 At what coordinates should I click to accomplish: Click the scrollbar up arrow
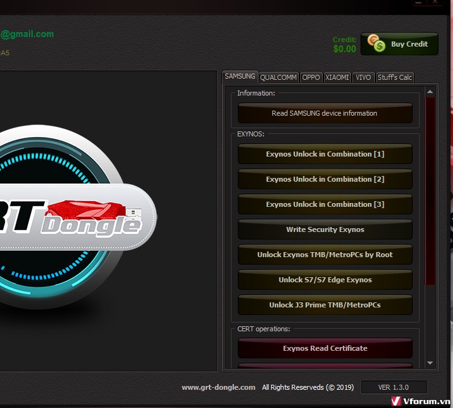[430, 92]
